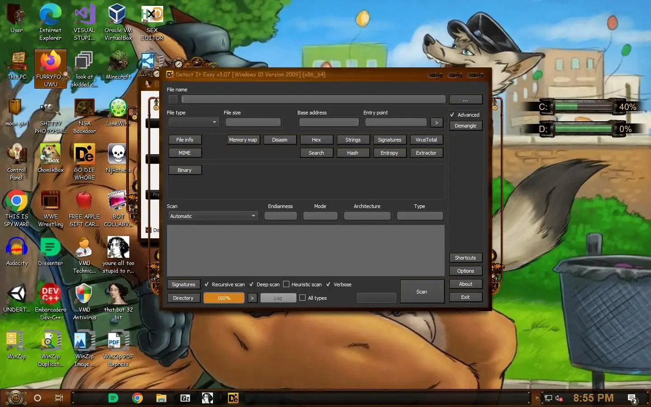Image resolution: width=651 pixels, height=407 pixels.
Task: Open the Scan mode Automatic dropdown
Action: pos(213,216)
